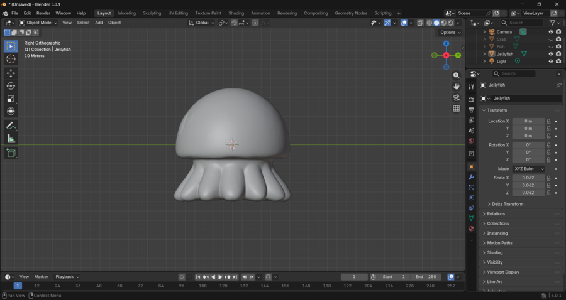Hide the Jellyfish object in outliner
This screenshot has height=300, width=566.
(x=551, y=54)
